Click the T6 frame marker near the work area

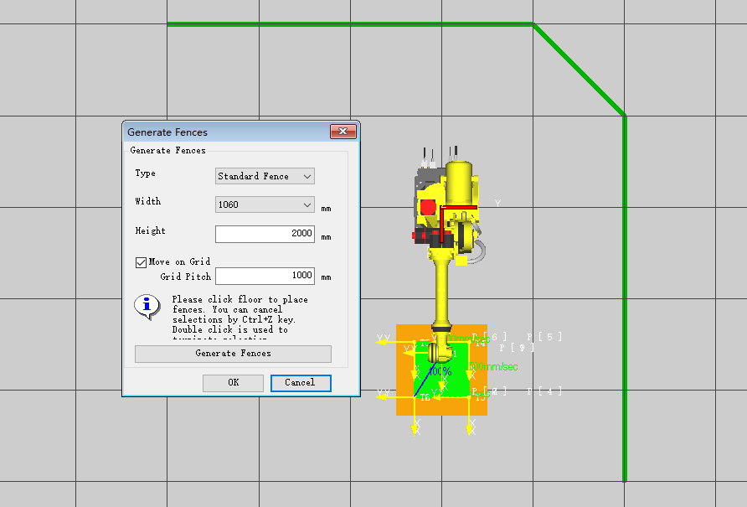(x=425, y=397)
